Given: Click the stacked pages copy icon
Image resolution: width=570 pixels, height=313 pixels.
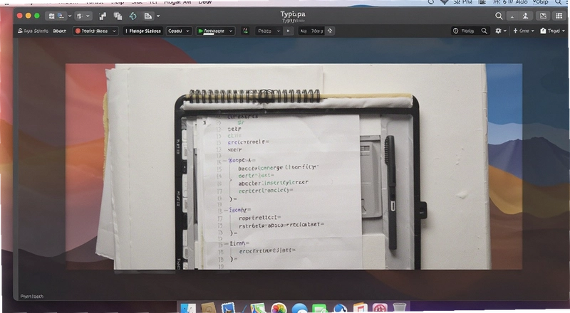Looking at the screenshot, I should [x=118, y=16].
